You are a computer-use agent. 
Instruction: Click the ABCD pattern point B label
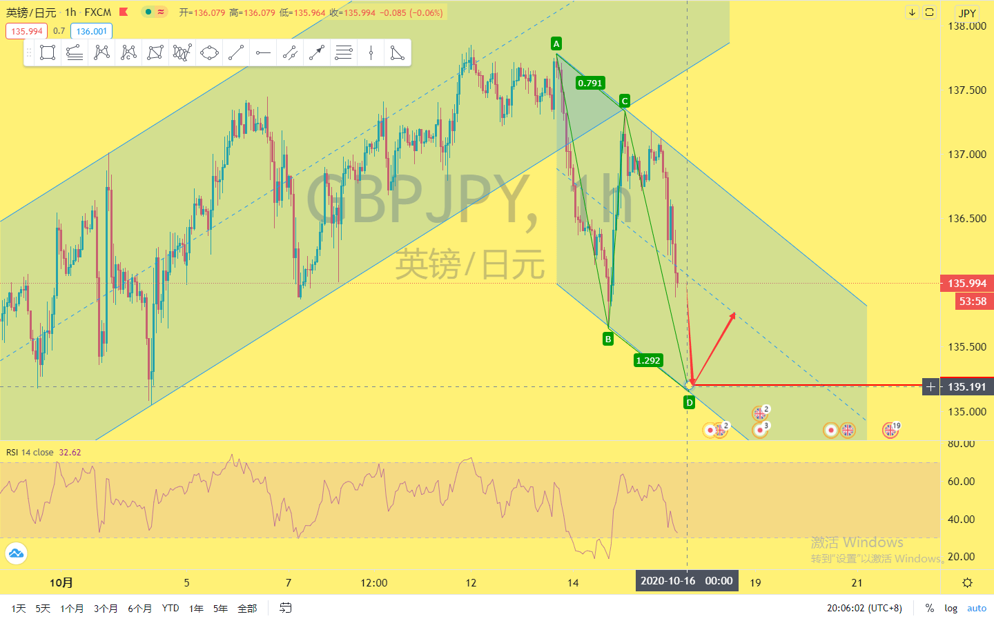(x=608, y=339)
